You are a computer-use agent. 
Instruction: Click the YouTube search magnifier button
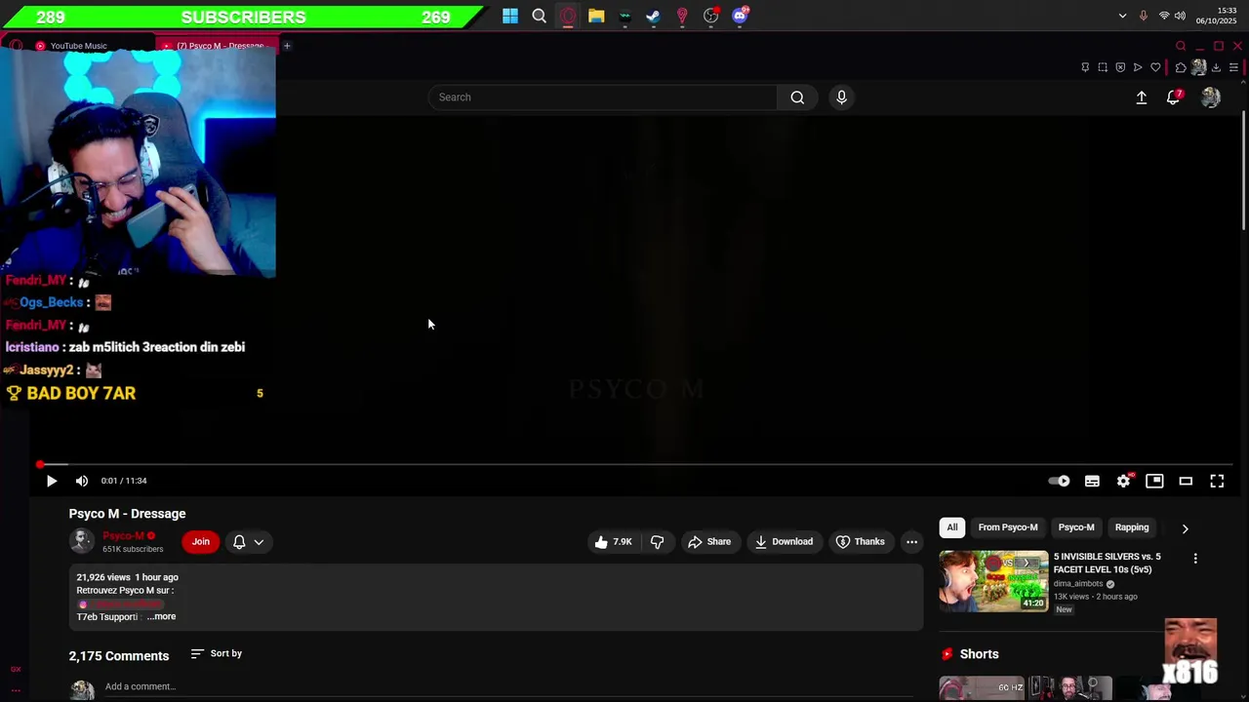[797, 97]
